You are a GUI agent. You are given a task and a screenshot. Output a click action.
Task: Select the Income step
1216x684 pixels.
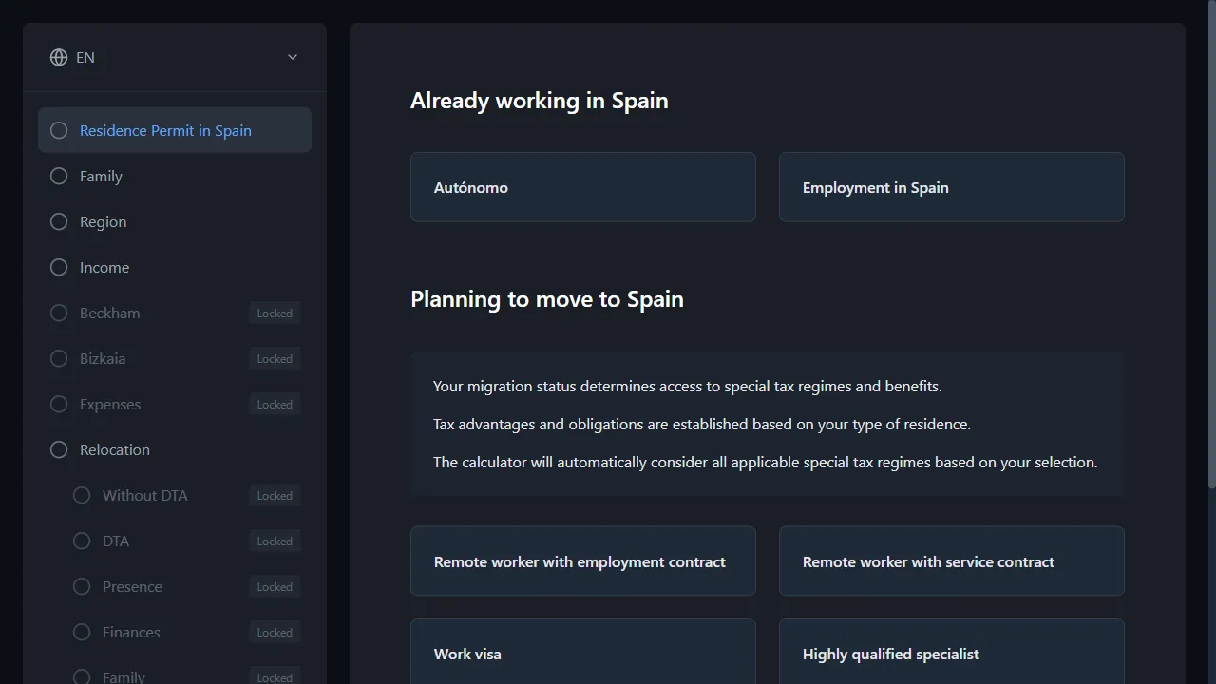coord(104,267)
